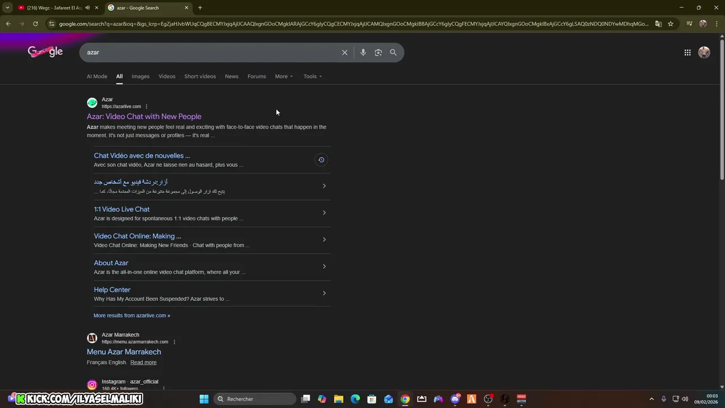
Task: Open the 1:1 Video Live Chat link
Action: [122, 209]
